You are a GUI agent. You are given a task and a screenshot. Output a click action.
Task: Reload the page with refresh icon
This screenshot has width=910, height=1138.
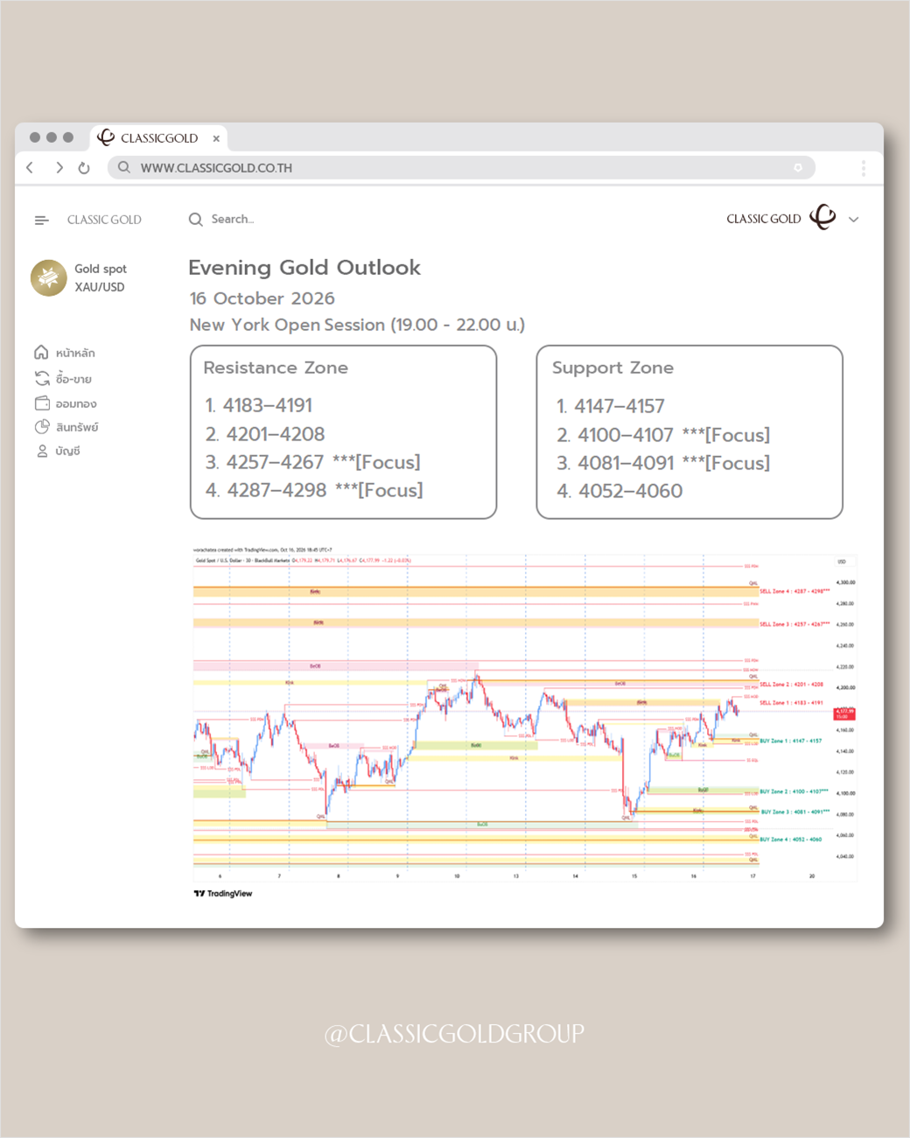coord(84,168)
